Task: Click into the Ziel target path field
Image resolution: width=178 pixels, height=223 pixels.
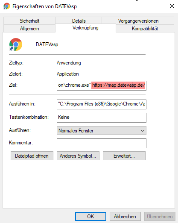Action: tap(102, 85)
